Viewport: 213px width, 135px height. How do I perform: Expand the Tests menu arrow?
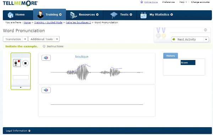point(131,15)
